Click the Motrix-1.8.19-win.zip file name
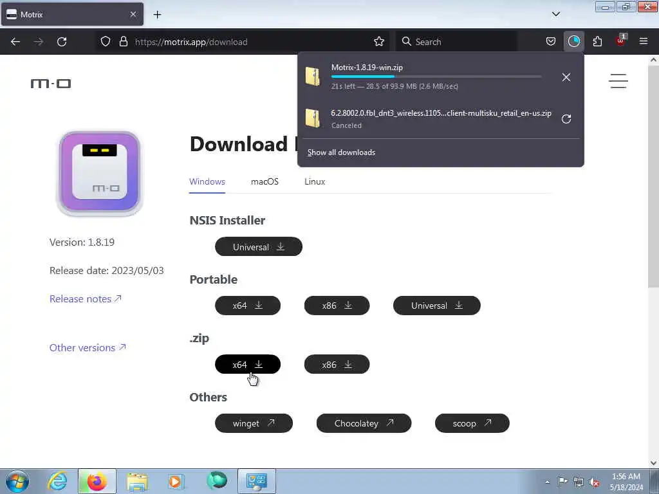The image size is (659, 494). (367, 67)
